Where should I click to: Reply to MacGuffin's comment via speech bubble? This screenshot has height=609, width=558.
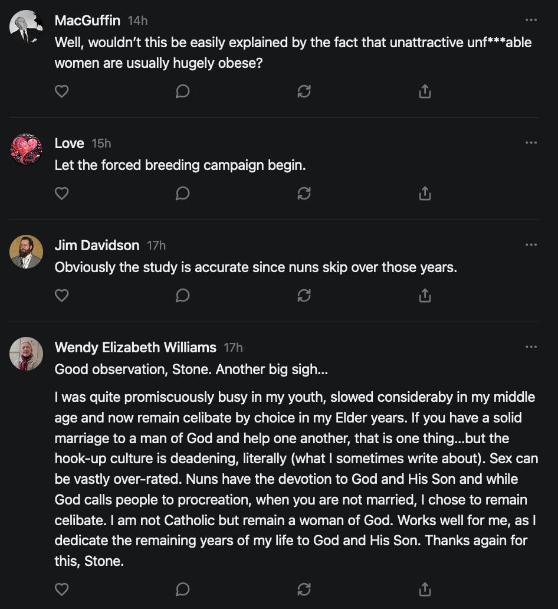click(183, 91)
